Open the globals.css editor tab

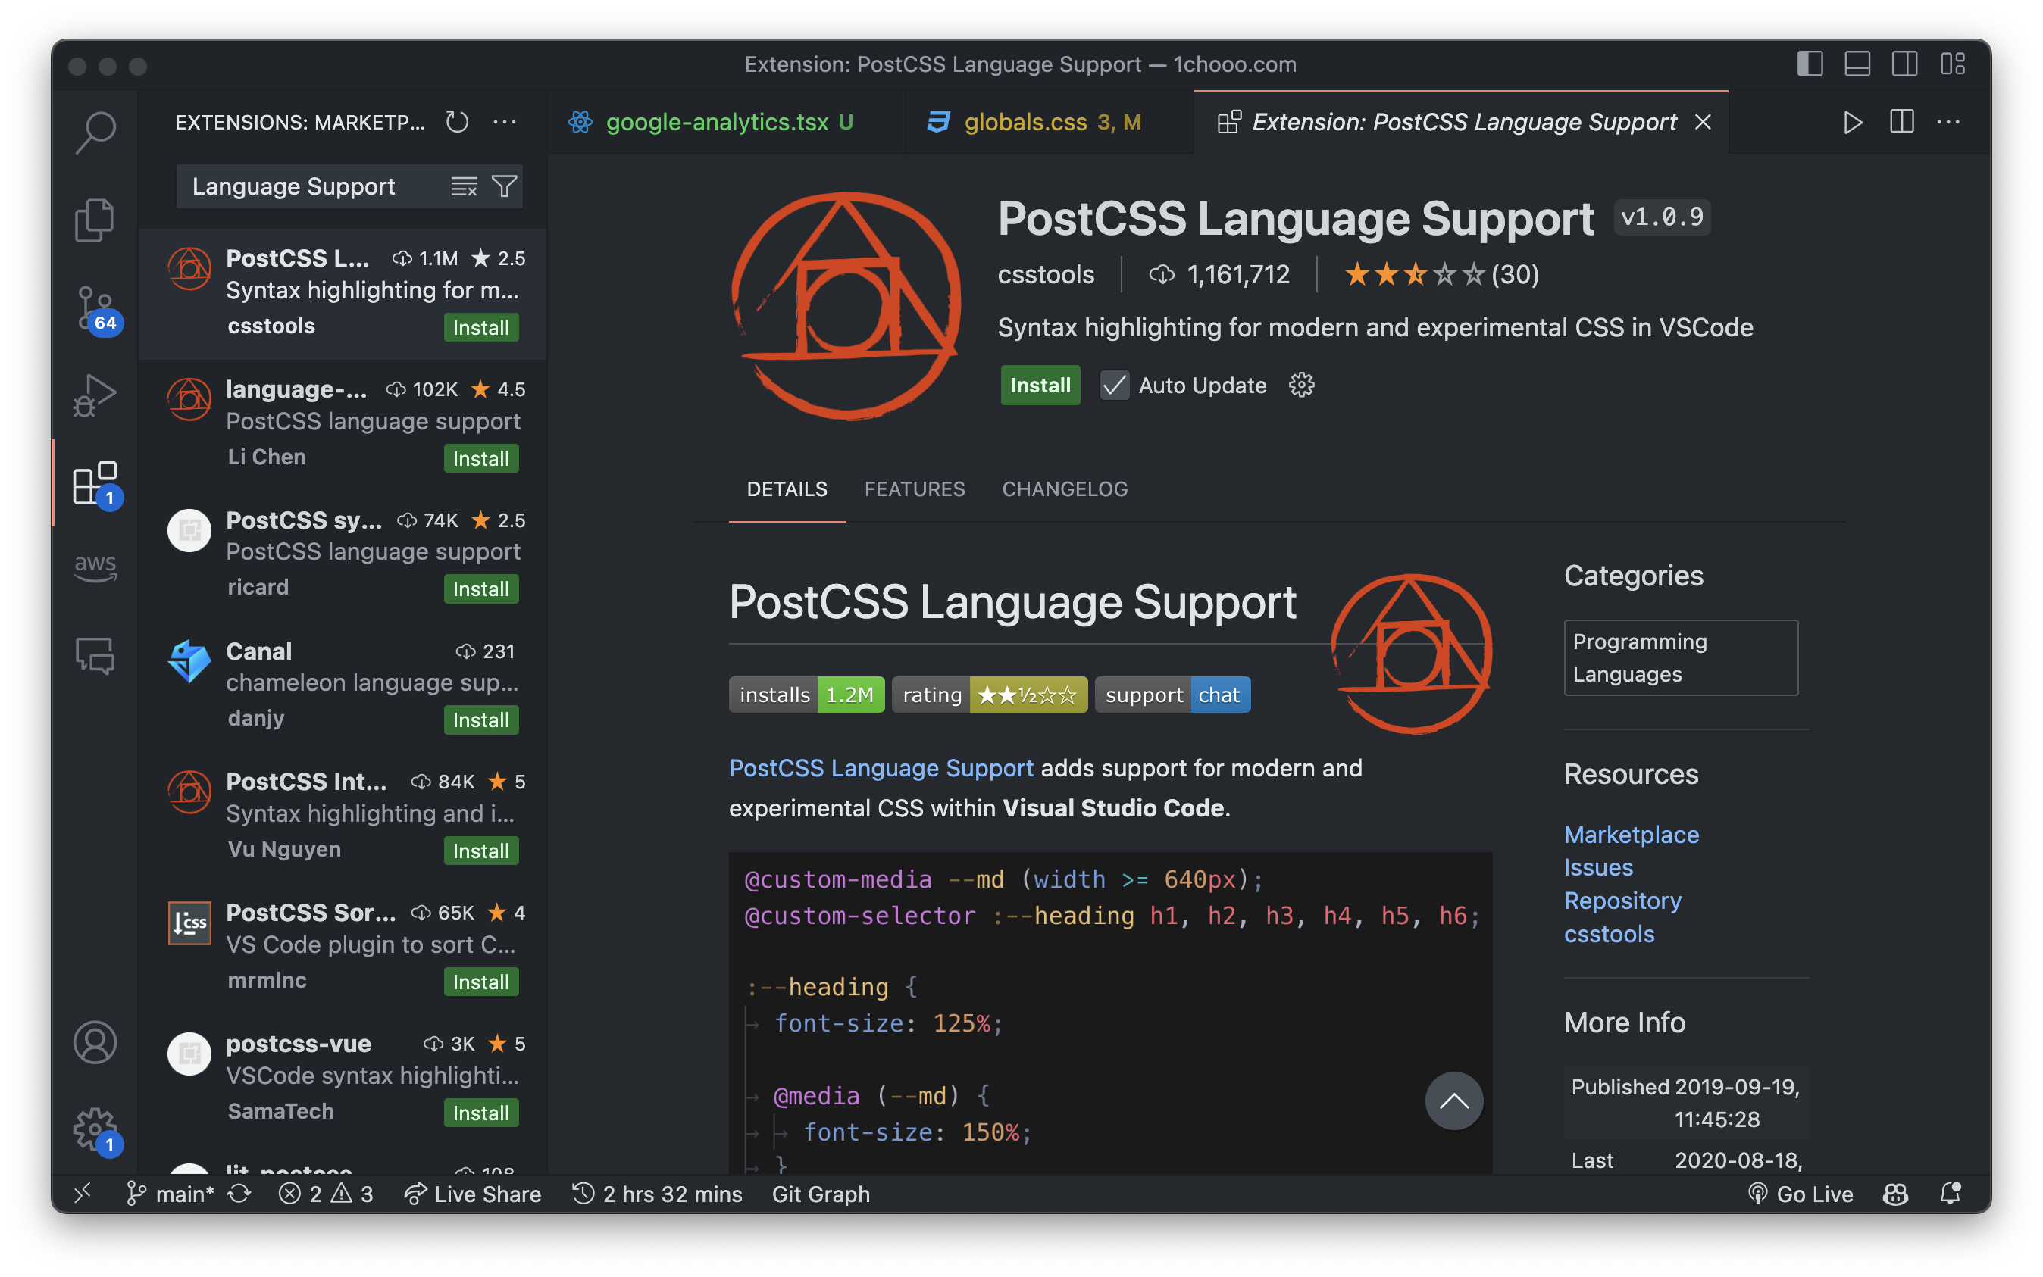1027,122
